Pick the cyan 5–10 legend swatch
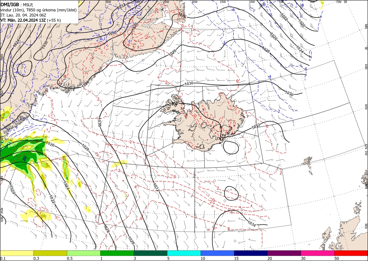Image resolution: width=368 pixels, height=261 pixels. click(184, 253)
